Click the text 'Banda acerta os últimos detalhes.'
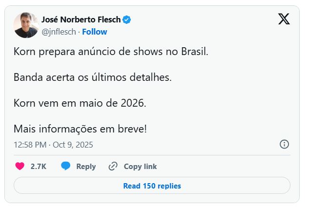Viewport: 309px width, 207px height. (93, 77)
